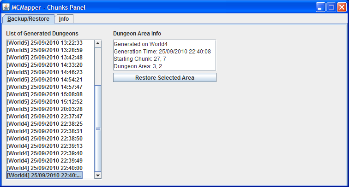
Task: Minimize the MCMapper window
Action: pos(320,7)
